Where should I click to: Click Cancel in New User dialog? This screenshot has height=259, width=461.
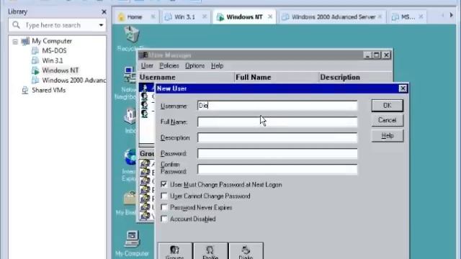[x=388, y=120]
